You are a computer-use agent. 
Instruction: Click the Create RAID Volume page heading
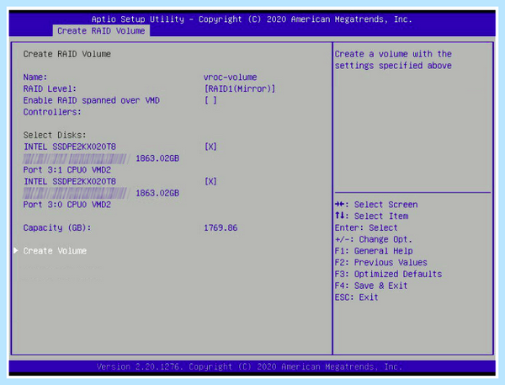[67, 54]
